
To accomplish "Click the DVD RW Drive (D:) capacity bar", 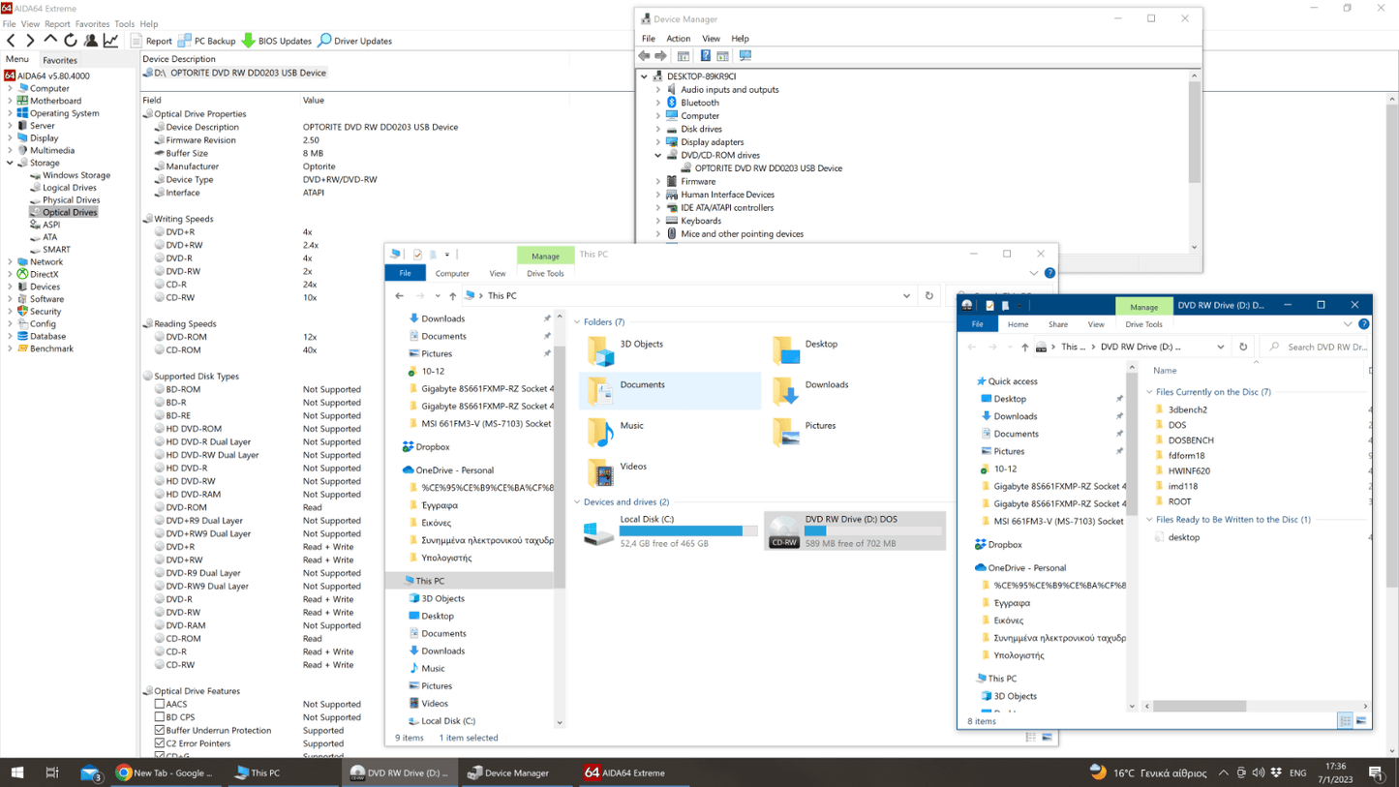I will click(x=873, y=531).
